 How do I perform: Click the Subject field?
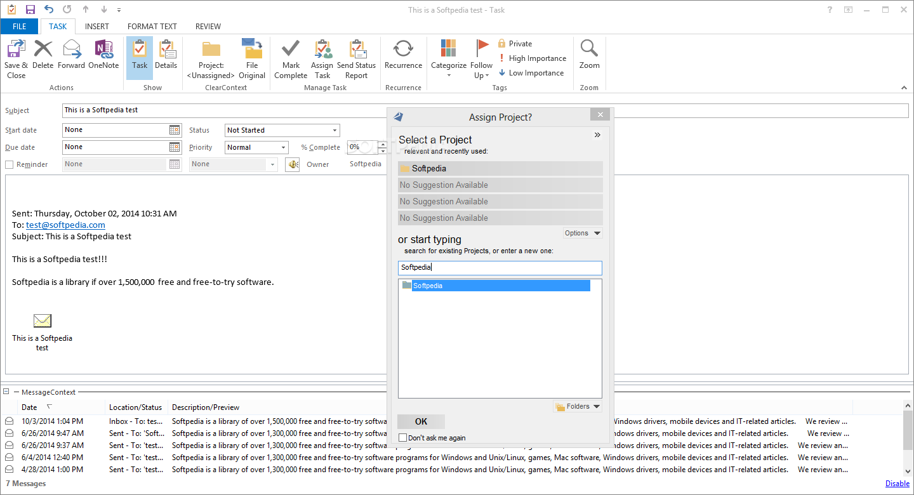click(486, 110)
